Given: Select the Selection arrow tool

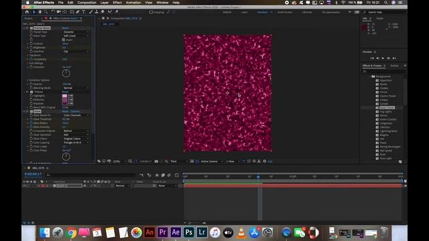Looking at the screenshot, I should (34, 12).
